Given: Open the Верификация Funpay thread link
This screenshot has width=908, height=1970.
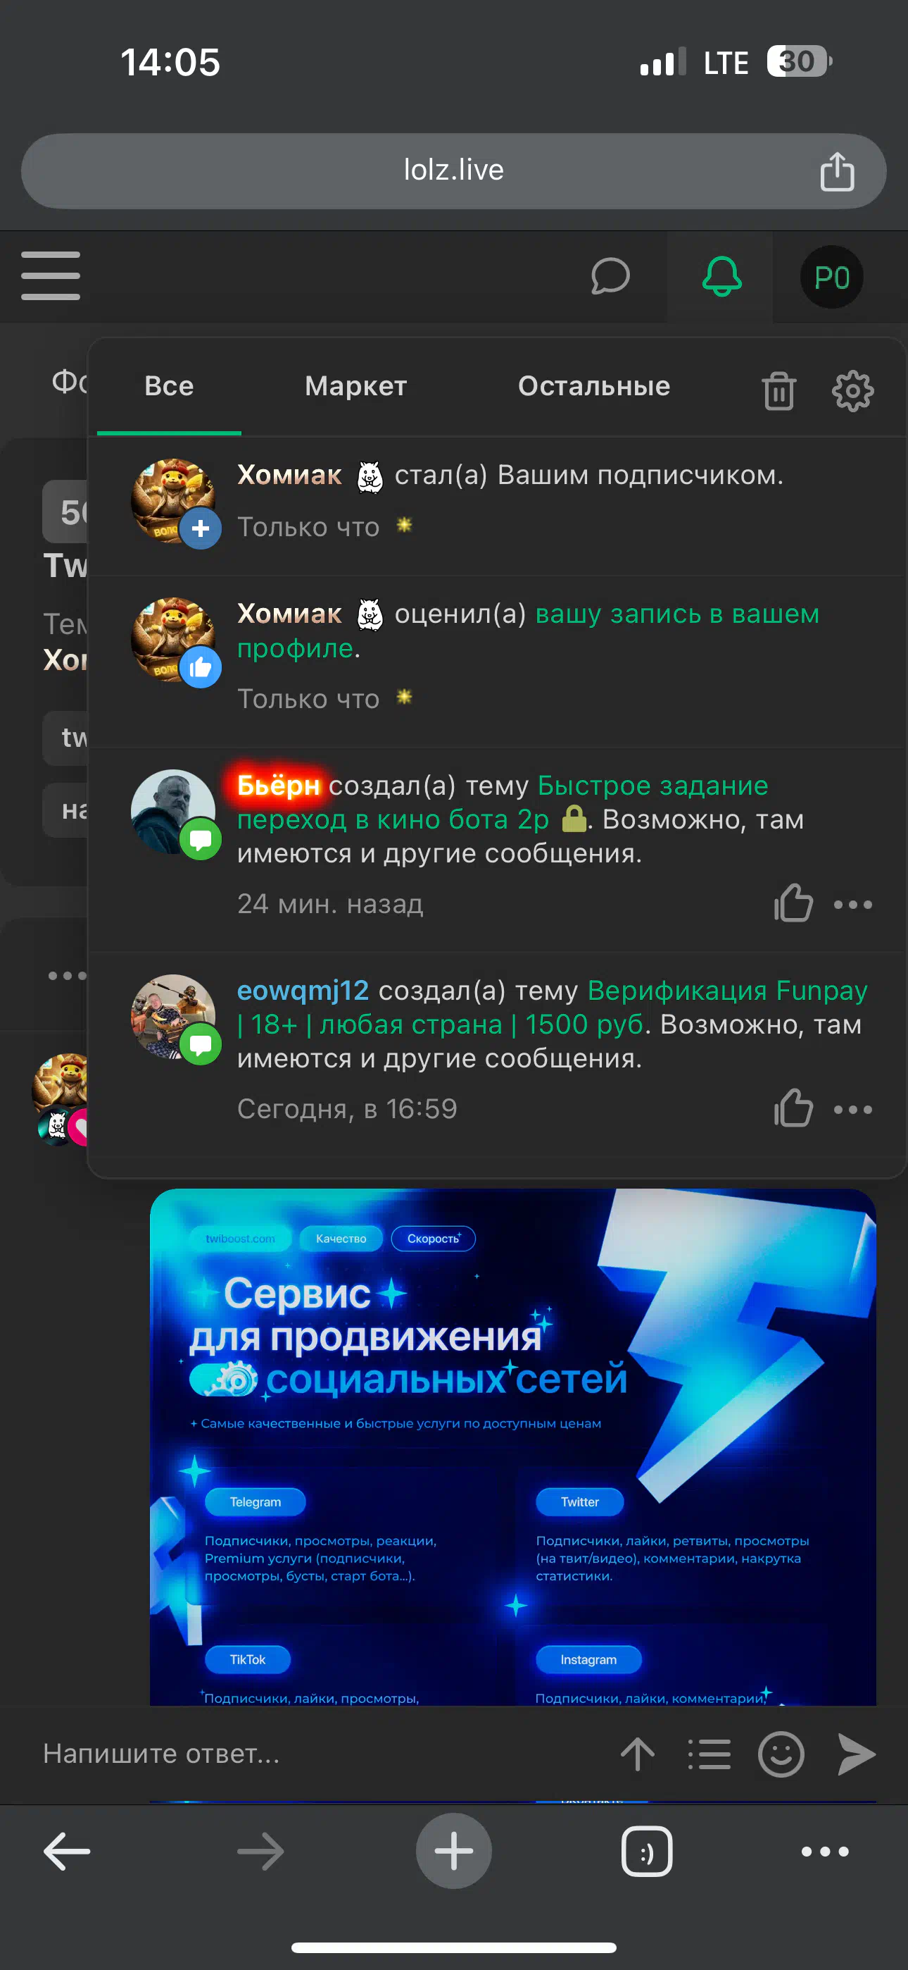Looking at the screenshot, I should (552, 1007).
